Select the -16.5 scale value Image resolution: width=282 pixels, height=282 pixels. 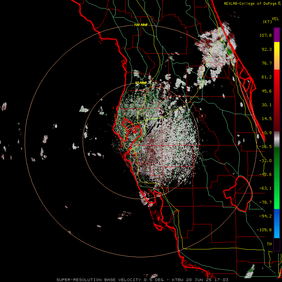pos(265,147)
